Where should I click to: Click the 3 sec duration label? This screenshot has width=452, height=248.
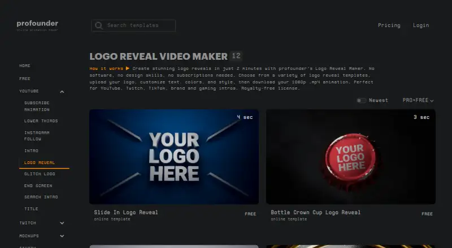[421, 117]
